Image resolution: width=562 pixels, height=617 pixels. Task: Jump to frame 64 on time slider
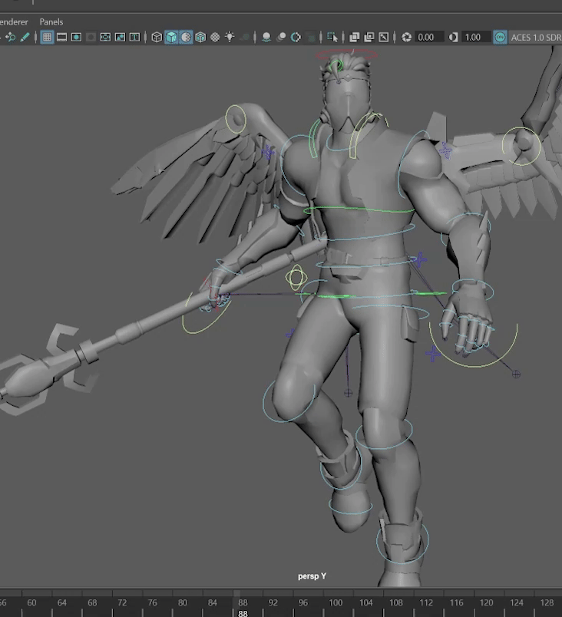61,602
